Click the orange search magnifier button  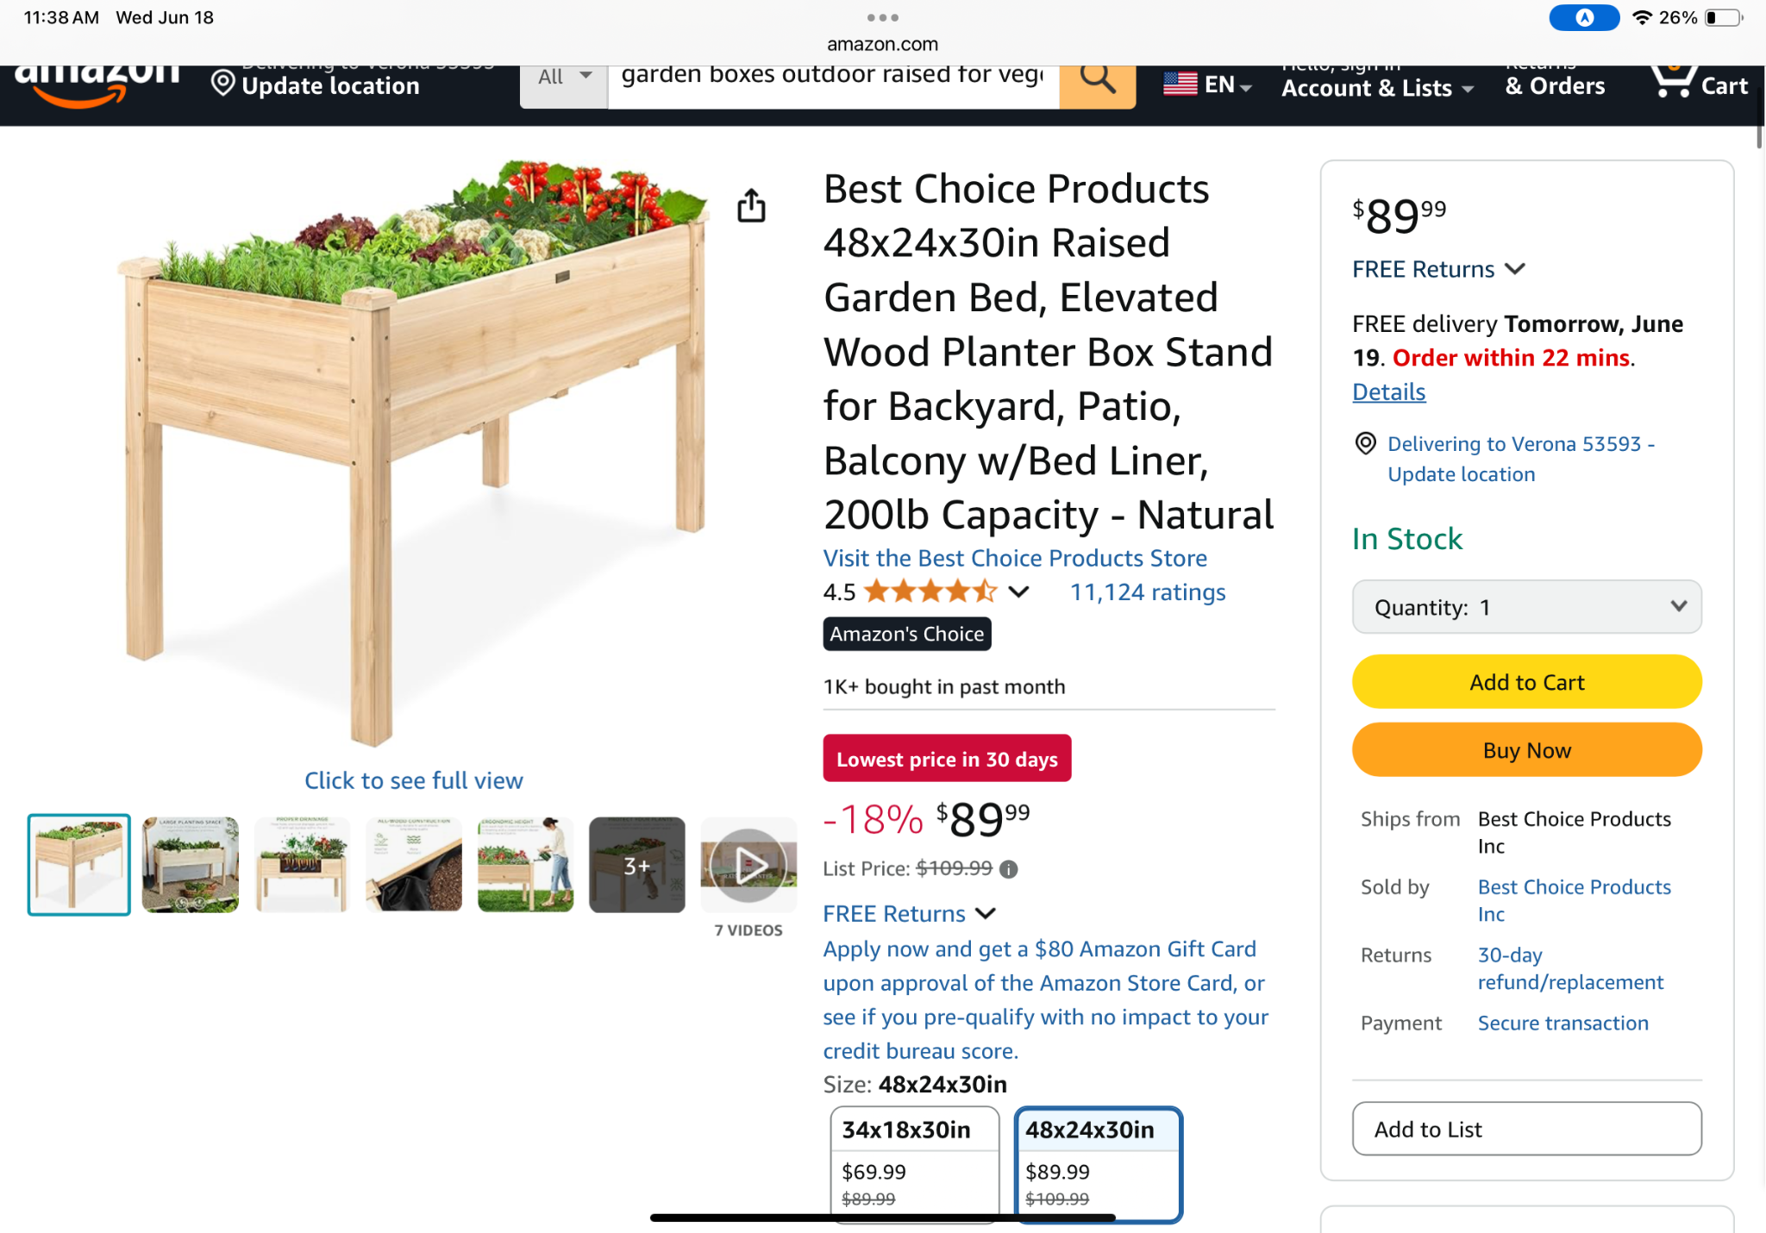(1097, 84)
